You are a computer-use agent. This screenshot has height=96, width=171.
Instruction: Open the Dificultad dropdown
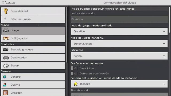(119, 56)
